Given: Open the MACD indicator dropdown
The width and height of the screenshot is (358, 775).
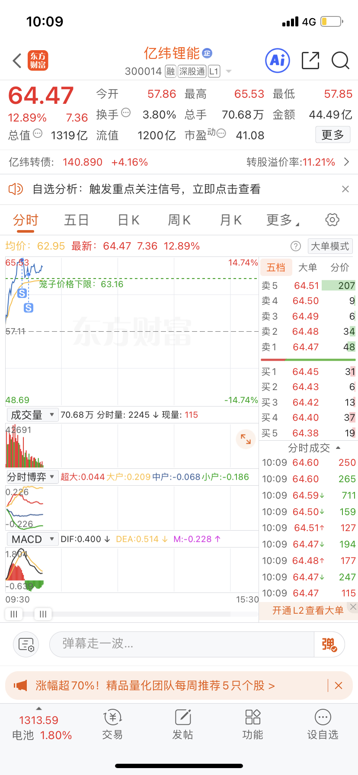Looking at the screenshot, I should pos(32,539).
